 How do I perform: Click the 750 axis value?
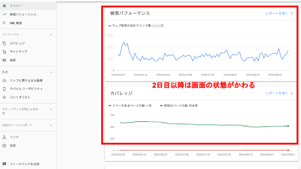click(x=112, y=115)
